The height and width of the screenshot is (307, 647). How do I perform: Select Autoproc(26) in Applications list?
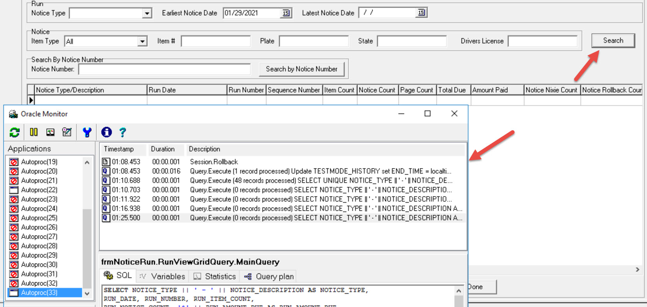[x=39, y=227]
